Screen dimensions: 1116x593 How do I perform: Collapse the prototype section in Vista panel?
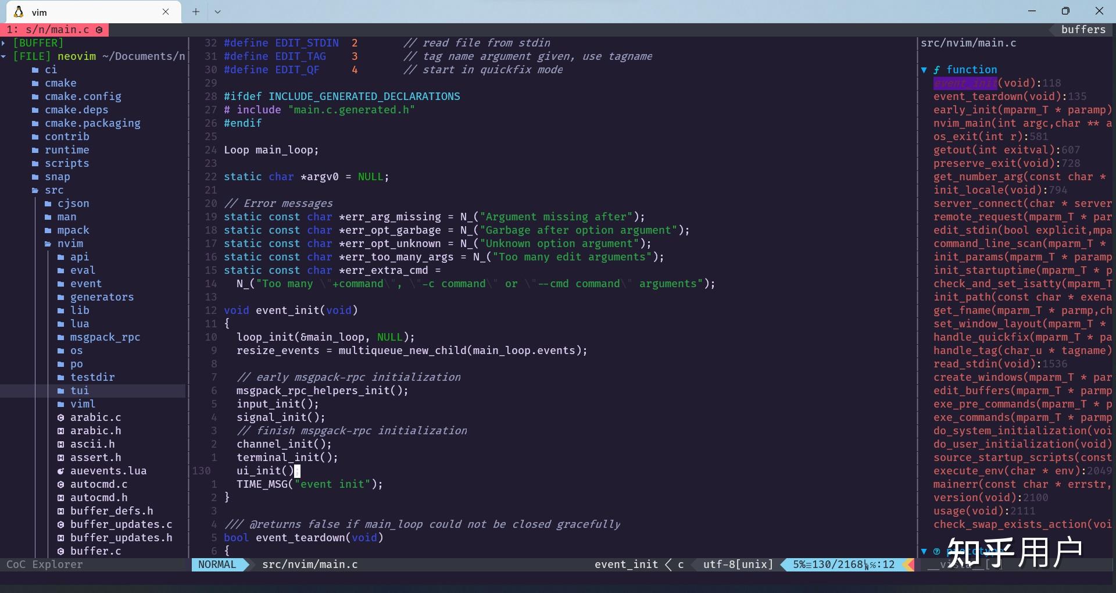point(924,552)
